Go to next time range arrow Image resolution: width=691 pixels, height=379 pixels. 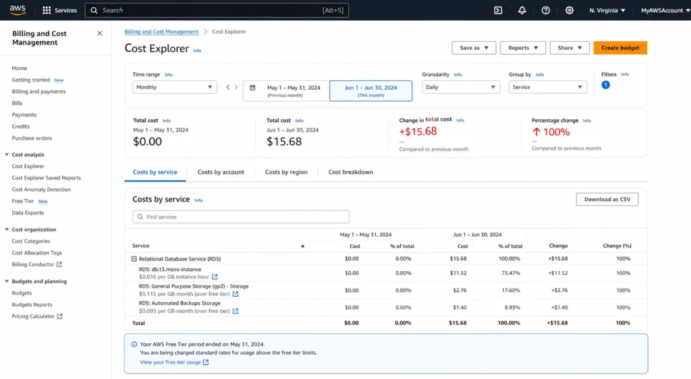pyautogui.click(x=236, y=87)
